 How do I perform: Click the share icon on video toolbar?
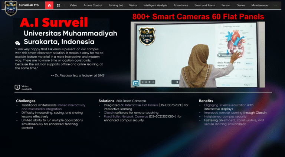[153, 82]
